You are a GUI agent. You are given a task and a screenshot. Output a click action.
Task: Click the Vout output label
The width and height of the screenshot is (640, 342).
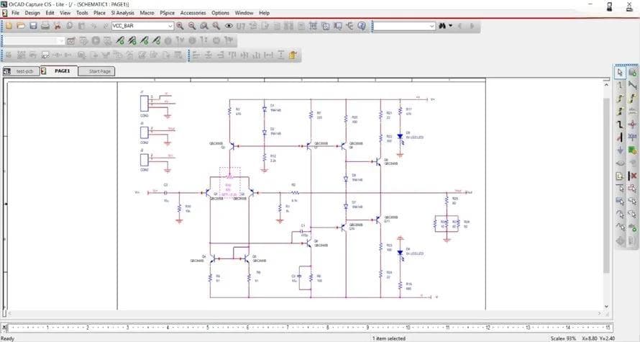(469, 192)
